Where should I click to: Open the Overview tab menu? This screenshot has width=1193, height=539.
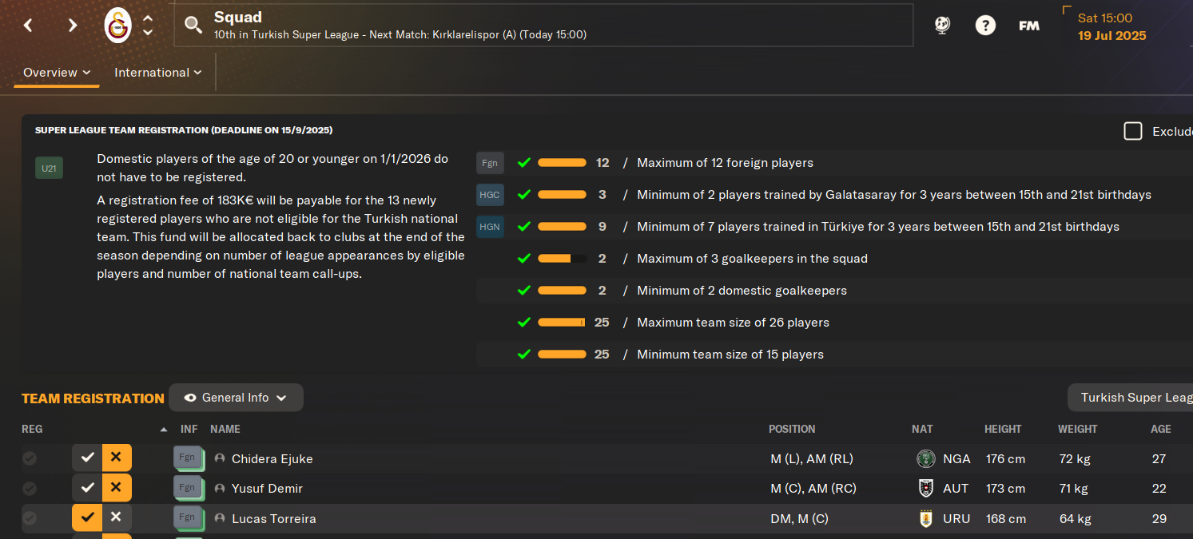tap(57, 73)
